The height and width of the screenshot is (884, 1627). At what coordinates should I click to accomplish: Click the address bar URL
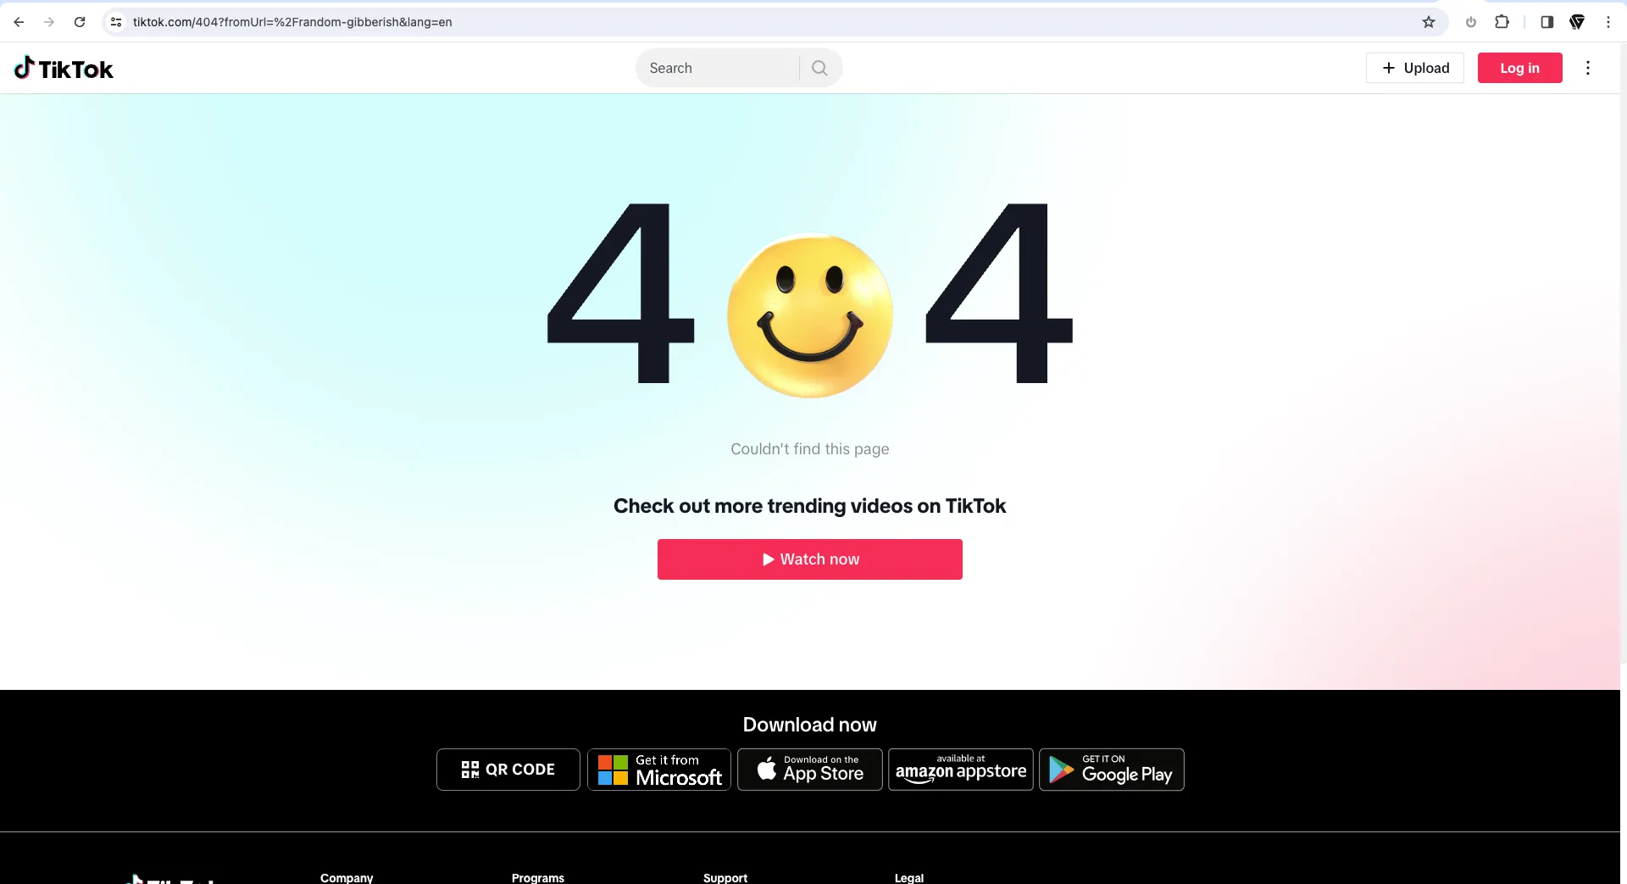point(292,22)
